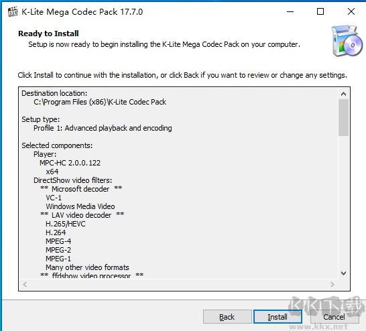Click 'Profile 1: Advanced playback and encoding'

tap(103, 128)
